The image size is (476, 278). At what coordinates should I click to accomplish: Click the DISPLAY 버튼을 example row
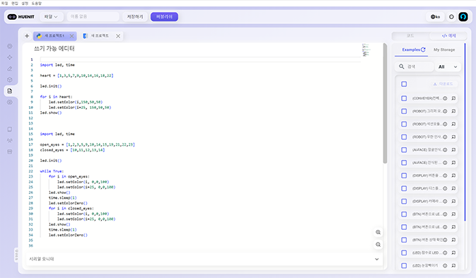pos(428,175)
